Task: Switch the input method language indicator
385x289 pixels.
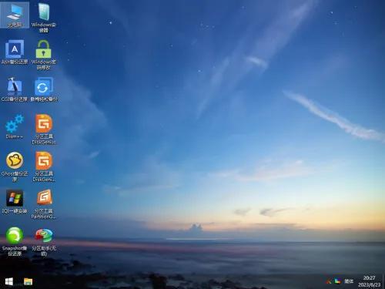Action: point(349,281)
